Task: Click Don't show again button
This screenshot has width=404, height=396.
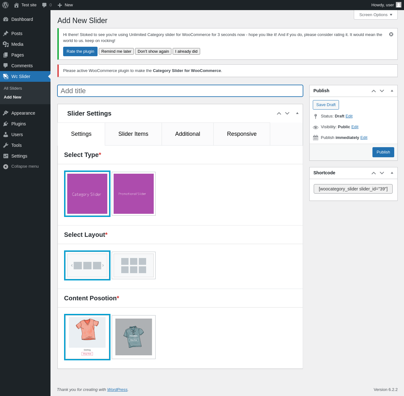Action: [153, 51]
